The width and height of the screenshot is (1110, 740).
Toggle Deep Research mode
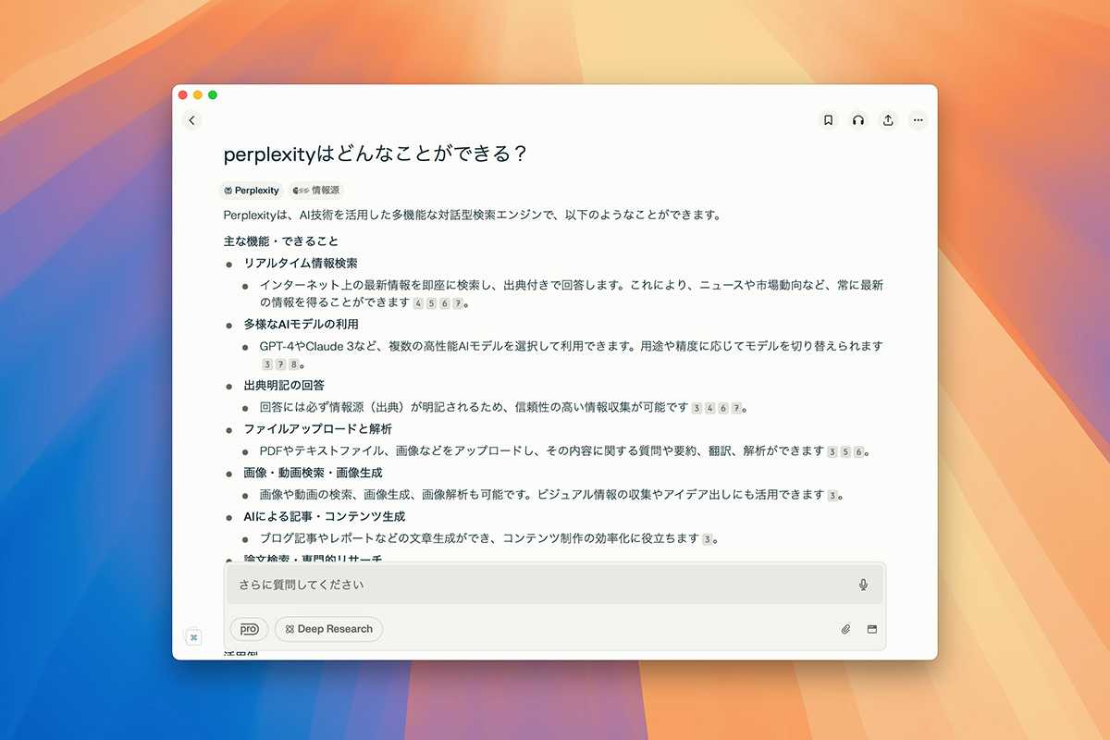tap(328, 629)
